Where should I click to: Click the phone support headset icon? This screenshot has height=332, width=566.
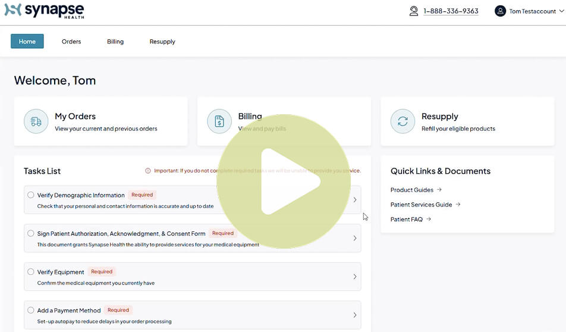[x=414, y=11]
